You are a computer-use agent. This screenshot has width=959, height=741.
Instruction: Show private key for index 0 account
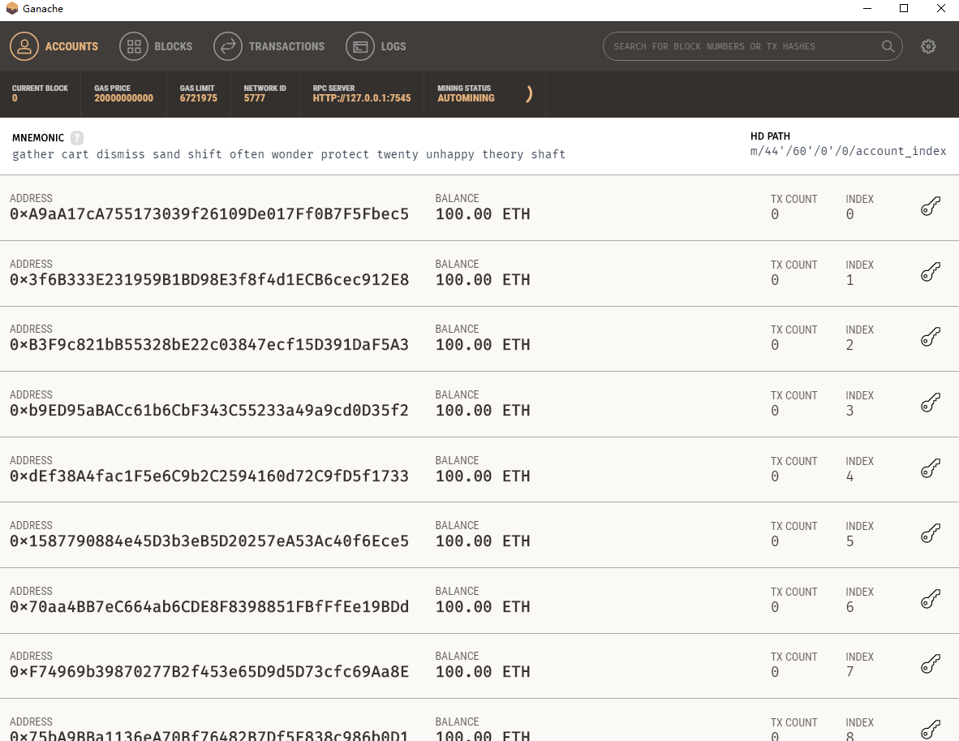tap(931, 207)
